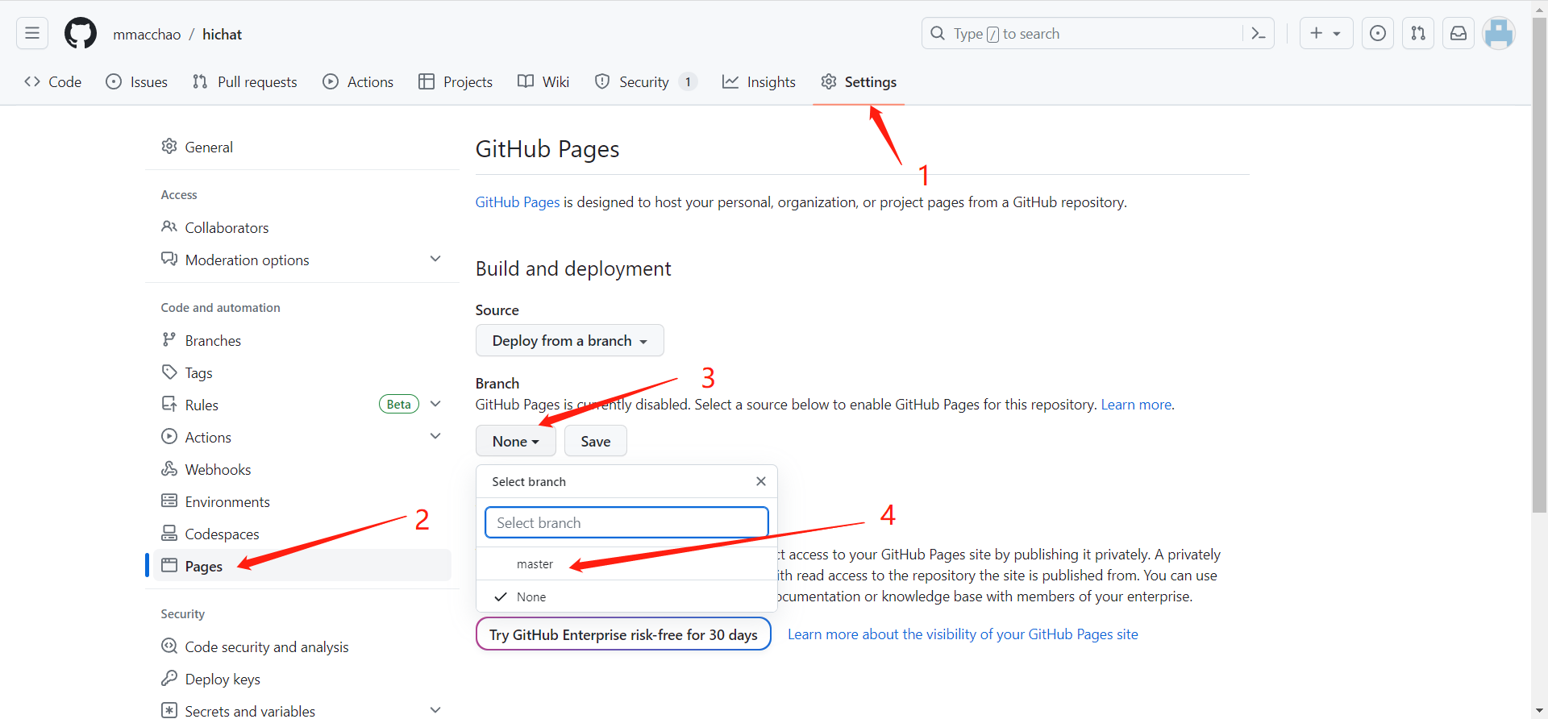Viewport: 1548px width, 719px height.
Task: Expand the sidebar Actions chevron
Action: click(x=435, y=436)
